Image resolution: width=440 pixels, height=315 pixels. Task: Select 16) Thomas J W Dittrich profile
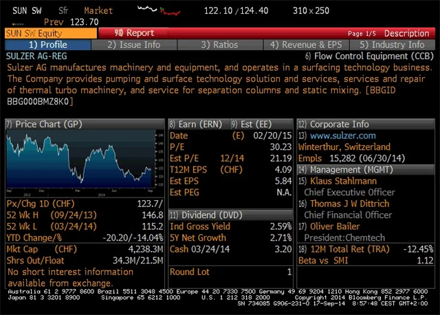coord(344,204)
